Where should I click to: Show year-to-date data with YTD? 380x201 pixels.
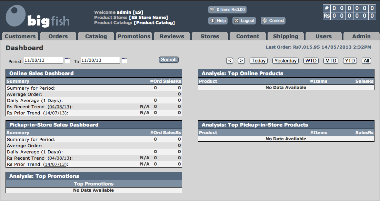pos(350,61)
